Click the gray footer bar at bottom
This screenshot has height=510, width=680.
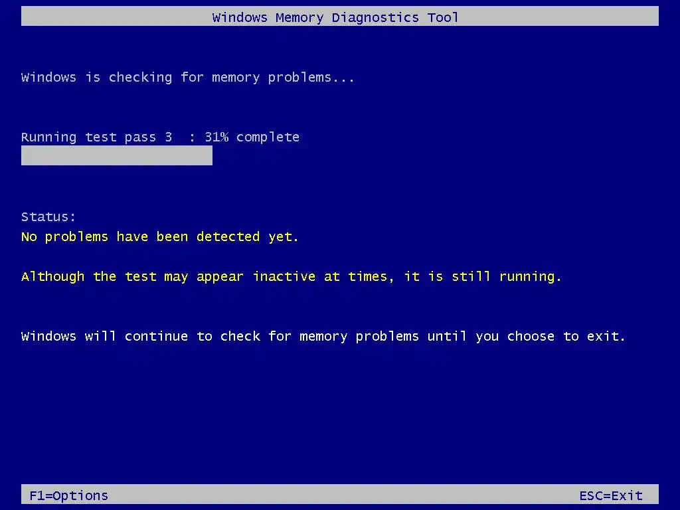tap(340, 494)
